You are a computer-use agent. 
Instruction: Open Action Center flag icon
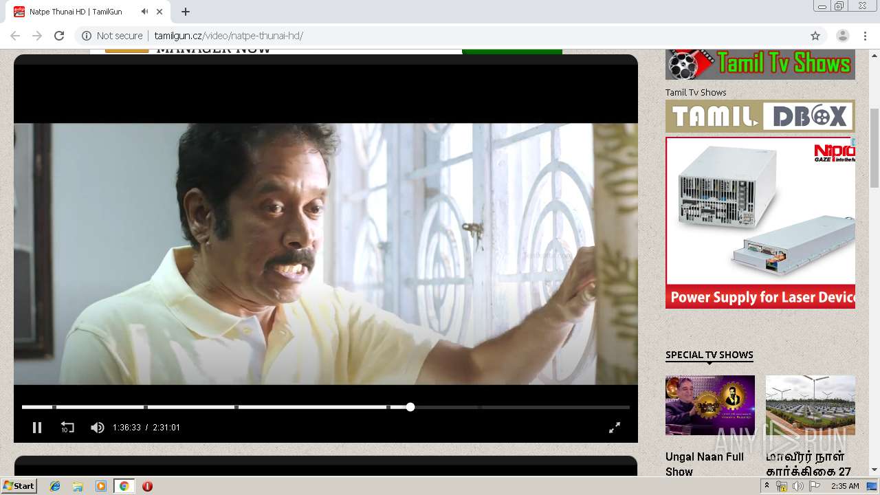coord(815,486)
